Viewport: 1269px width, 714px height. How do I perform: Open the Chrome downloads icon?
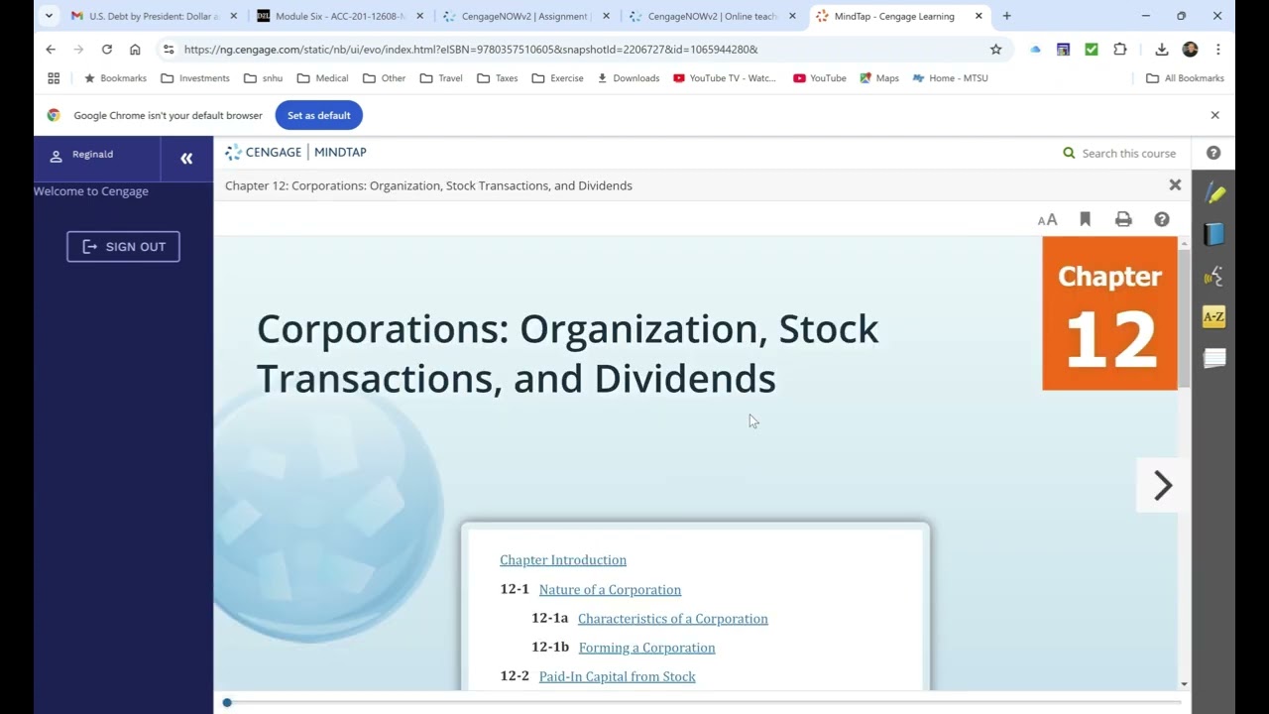[x=1161, y=49]
